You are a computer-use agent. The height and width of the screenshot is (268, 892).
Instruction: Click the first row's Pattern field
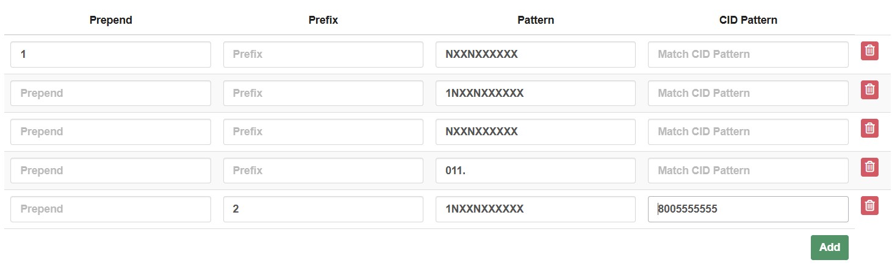click(535, 54)
